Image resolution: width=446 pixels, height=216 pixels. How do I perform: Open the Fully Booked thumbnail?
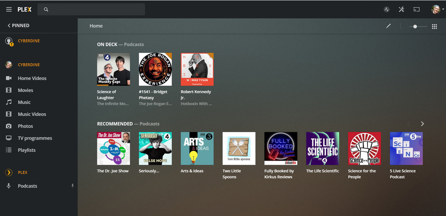281,148
